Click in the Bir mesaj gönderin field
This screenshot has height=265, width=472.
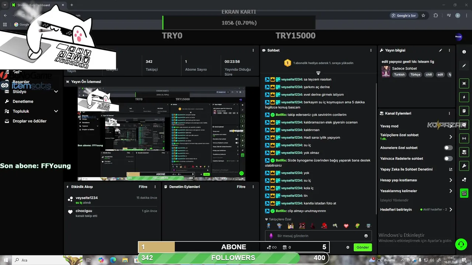point(318,236)
